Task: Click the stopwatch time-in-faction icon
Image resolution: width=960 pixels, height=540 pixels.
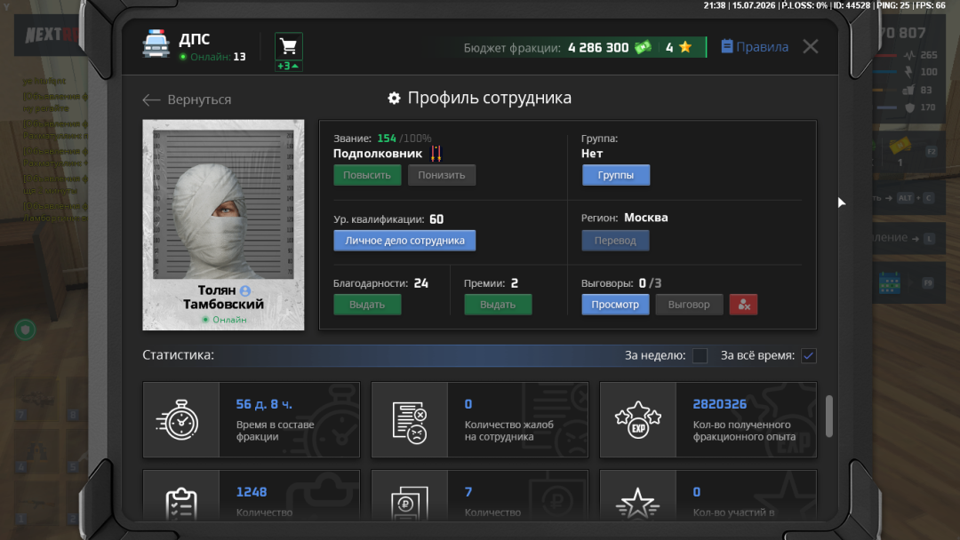Action: click(x=178, y=419)
